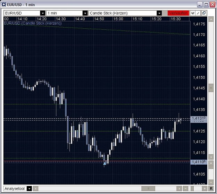The width and height of the screenshot is (217, 194).
Task: Maximize the EUR/USD chart window
Action: [206, 4]
